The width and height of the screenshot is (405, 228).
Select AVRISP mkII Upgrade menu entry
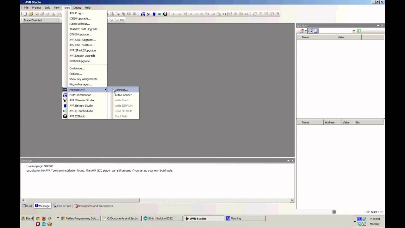click(x=85, y=50)
